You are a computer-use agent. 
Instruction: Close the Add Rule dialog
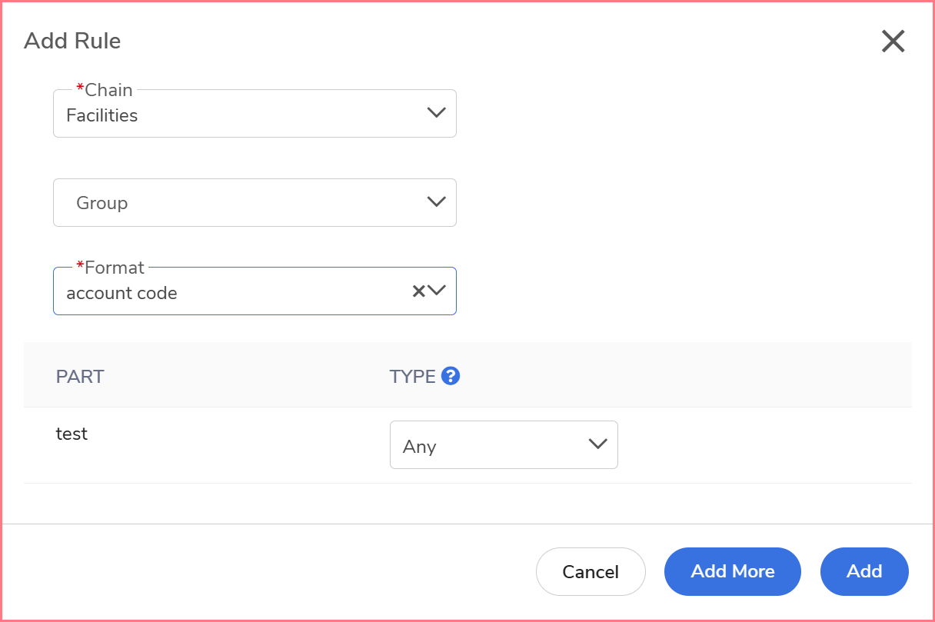[x=893, y=42]
